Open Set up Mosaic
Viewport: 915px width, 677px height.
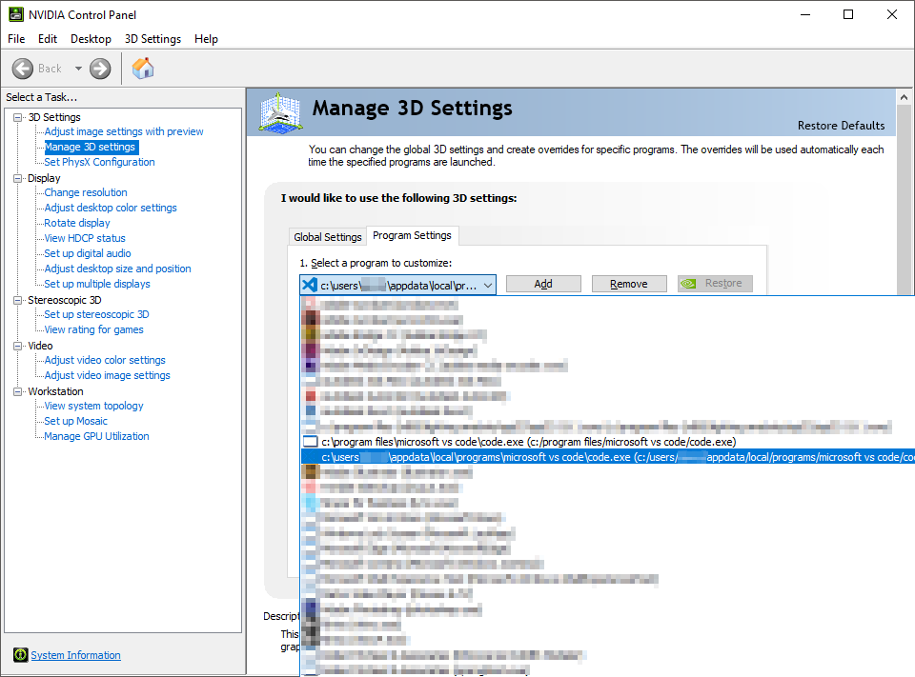75,421
